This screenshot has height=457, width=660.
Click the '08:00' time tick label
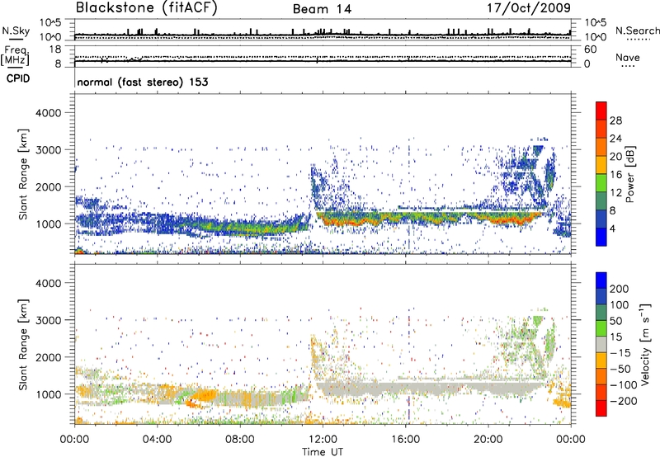[x=239, y=440]
